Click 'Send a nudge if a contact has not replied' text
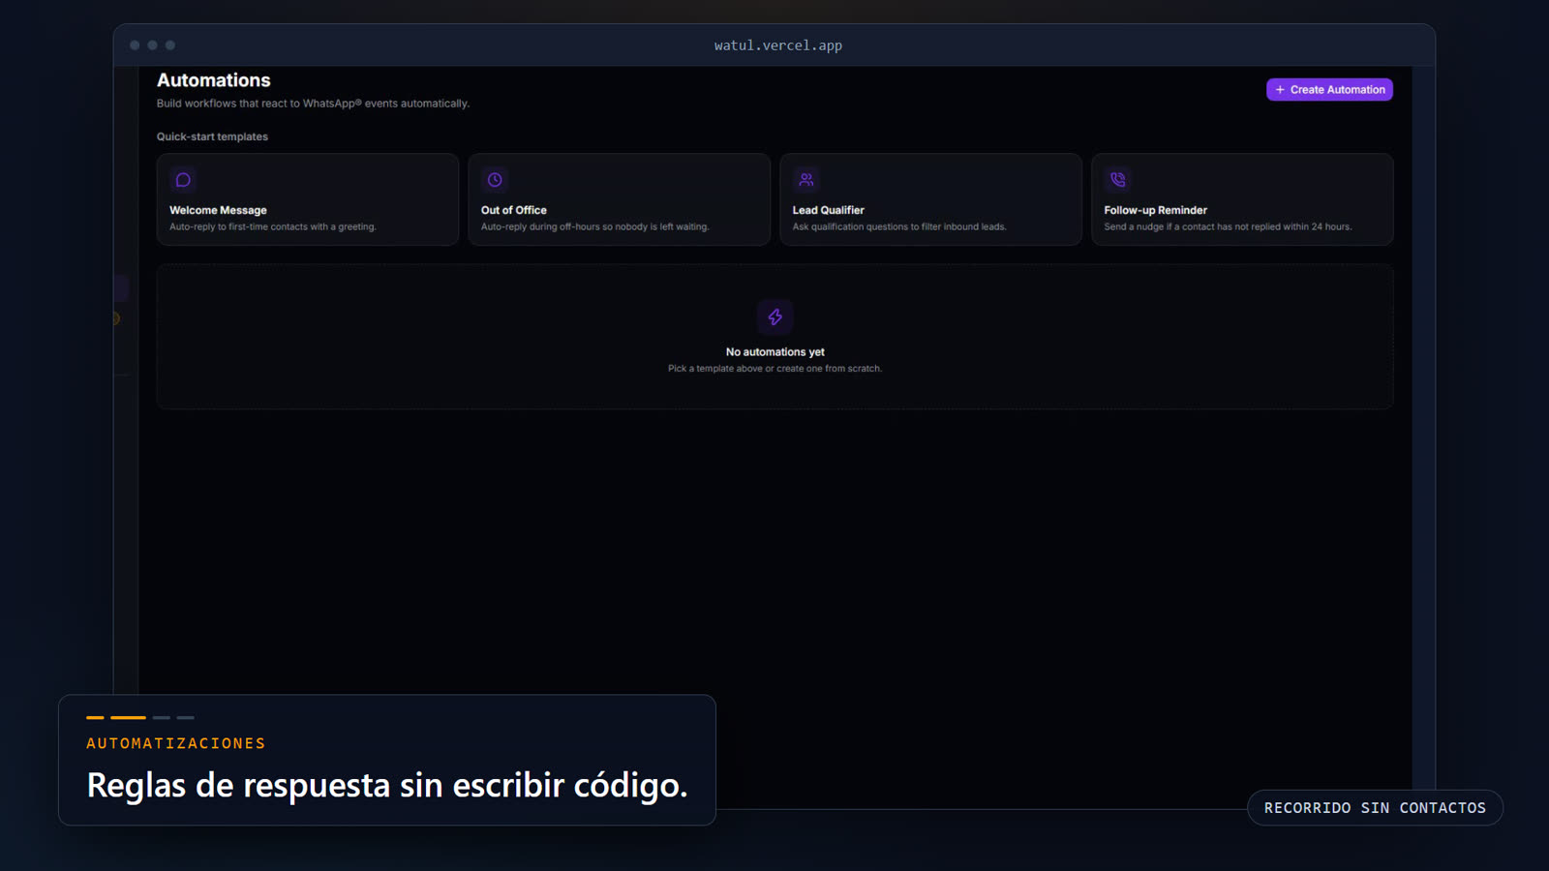 [x=1228, y=226]
